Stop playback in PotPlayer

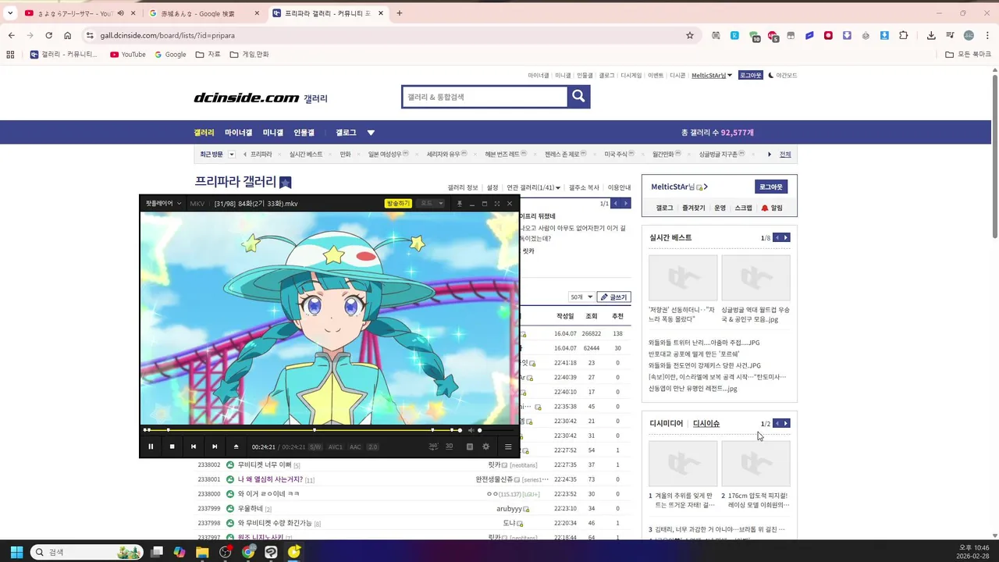coord(172,446)
